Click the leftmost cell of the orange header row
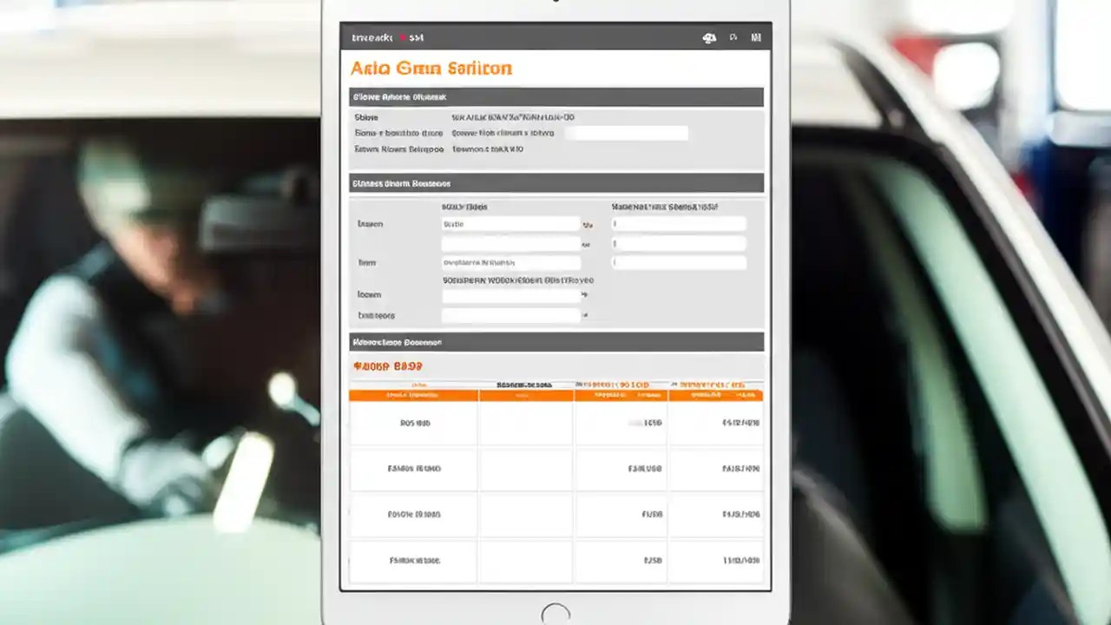Screen dimensions: 1111x625 [412, 395]
